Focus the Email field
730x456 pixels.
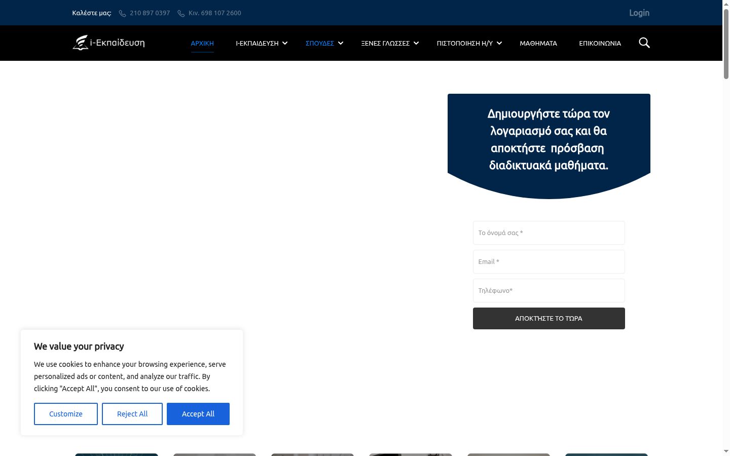(x=549, y=262)
